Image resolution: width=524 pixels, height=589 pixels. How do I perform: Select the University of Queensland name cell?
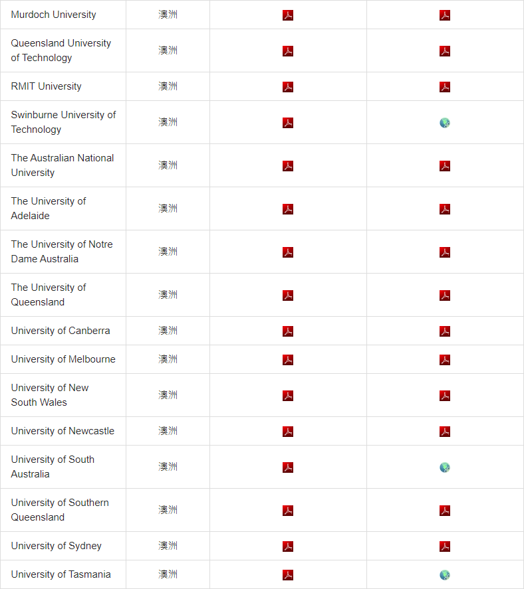63,295
